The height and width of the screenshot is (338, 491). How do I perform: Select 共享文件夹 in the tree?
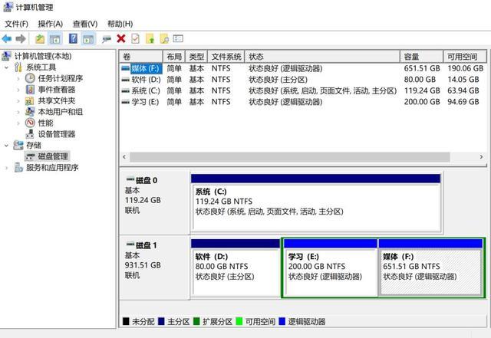[57, 100]
